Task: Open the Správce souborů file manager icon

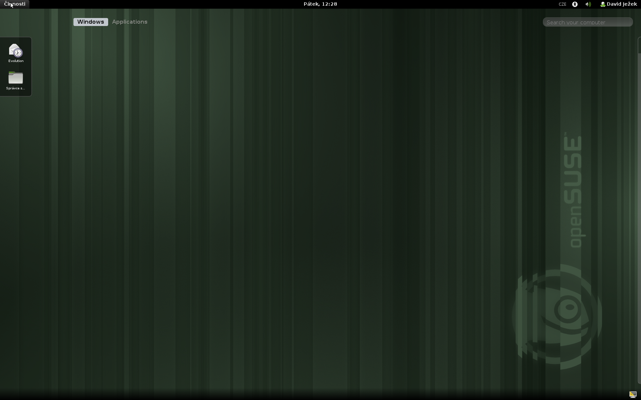Action: tap(16, 80)
